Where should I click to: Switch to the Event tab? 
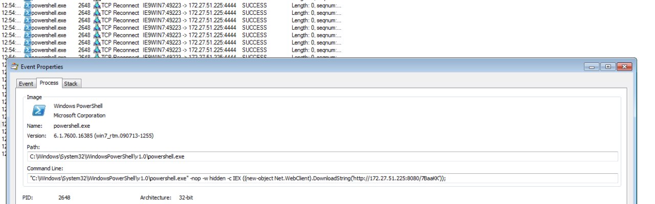click(26, 83)
